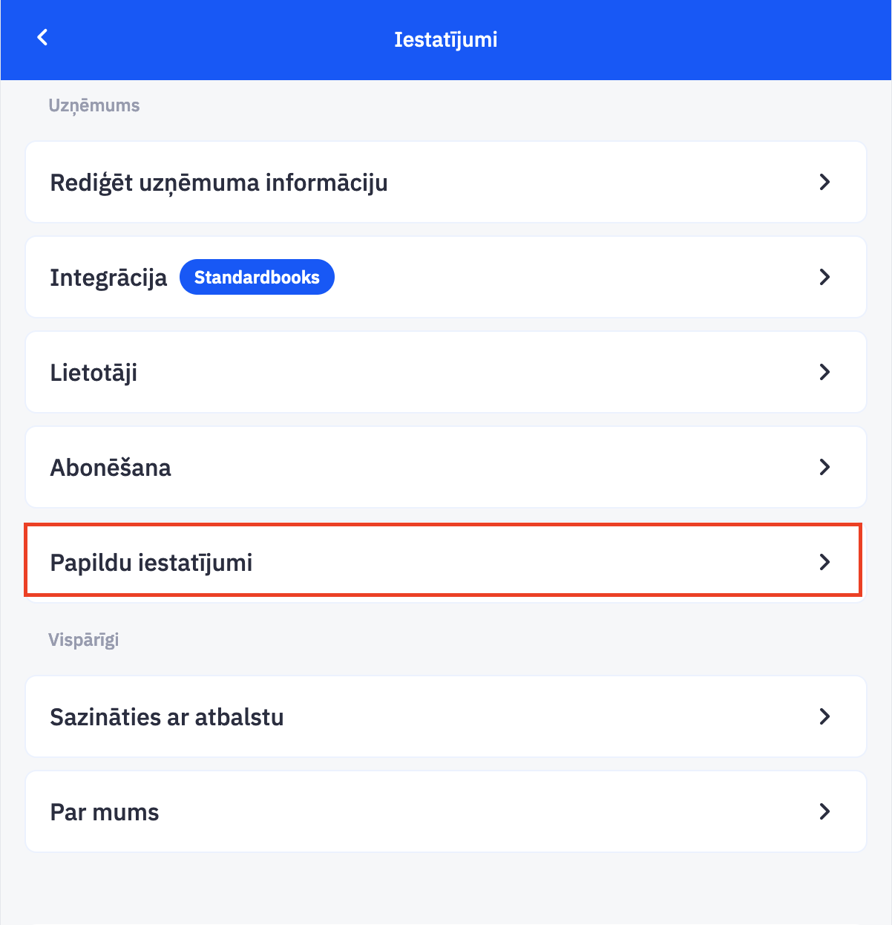Click the chevron next to Lietotāji
Screen dimensions: 892x925
tap(824, 372)
